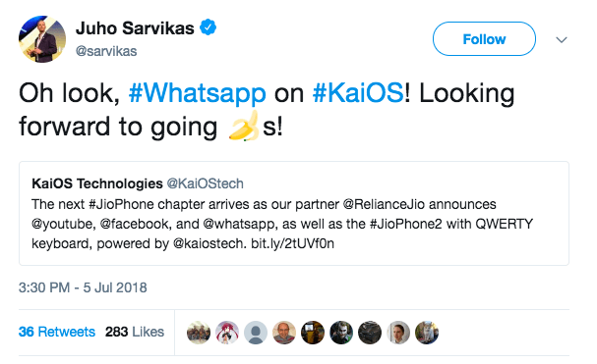Follow the bit.ly/2tUVf0n link
597x364 pixels.
(292, 243)
